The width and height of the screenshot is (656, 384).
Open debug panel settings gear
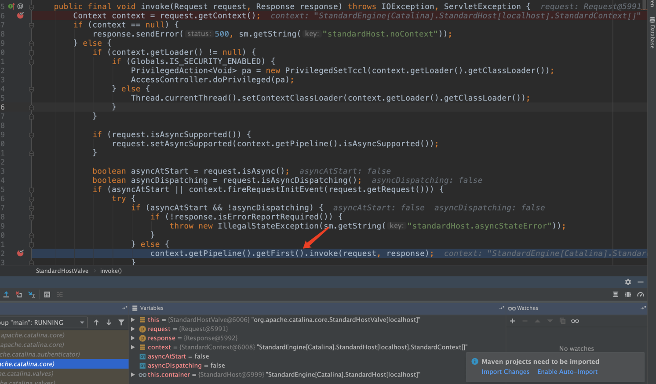[x=628, y=282]
